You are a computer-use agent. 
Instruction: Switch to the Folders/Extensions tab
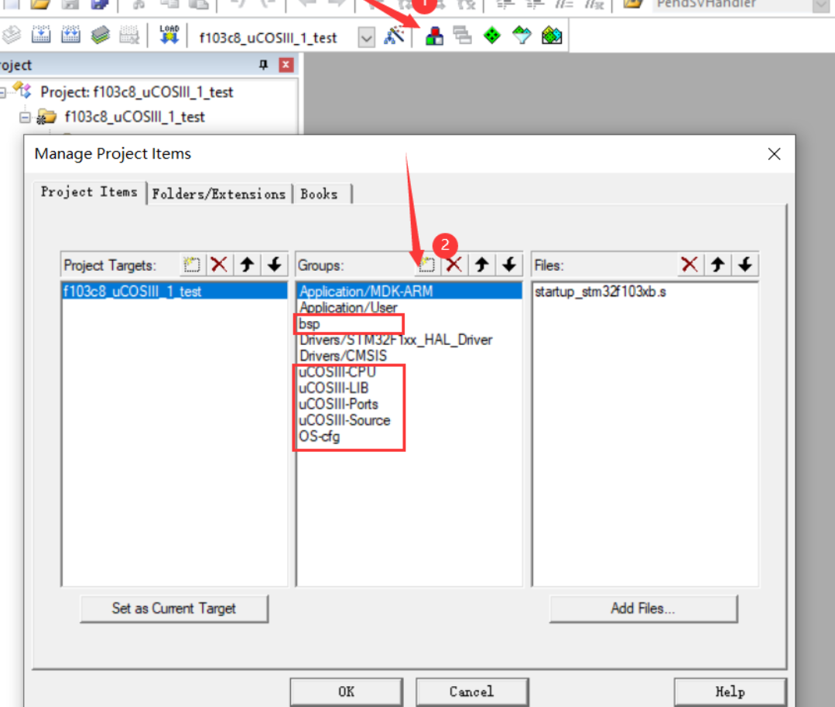tap(219, 194)
